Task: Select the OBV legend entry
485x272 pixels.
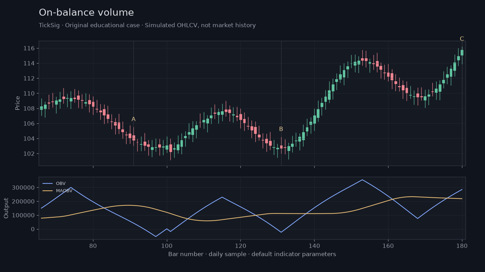Action: pyautogui.click(x=54, y=183)
